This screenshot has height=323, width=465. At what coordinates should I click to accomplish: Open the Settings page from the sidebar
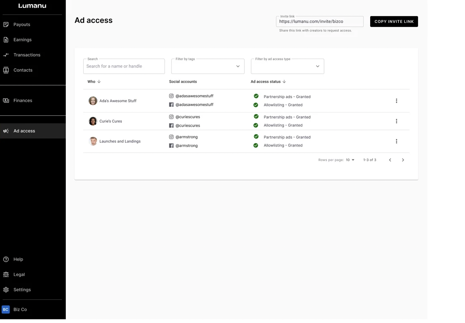pos(22,290)
